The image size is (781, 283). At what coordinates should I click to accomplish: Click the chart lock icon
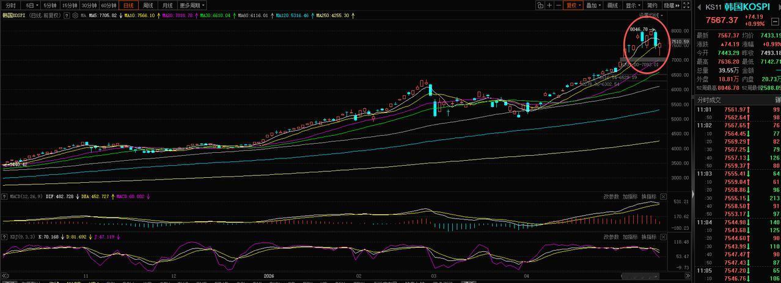[540, 6]
